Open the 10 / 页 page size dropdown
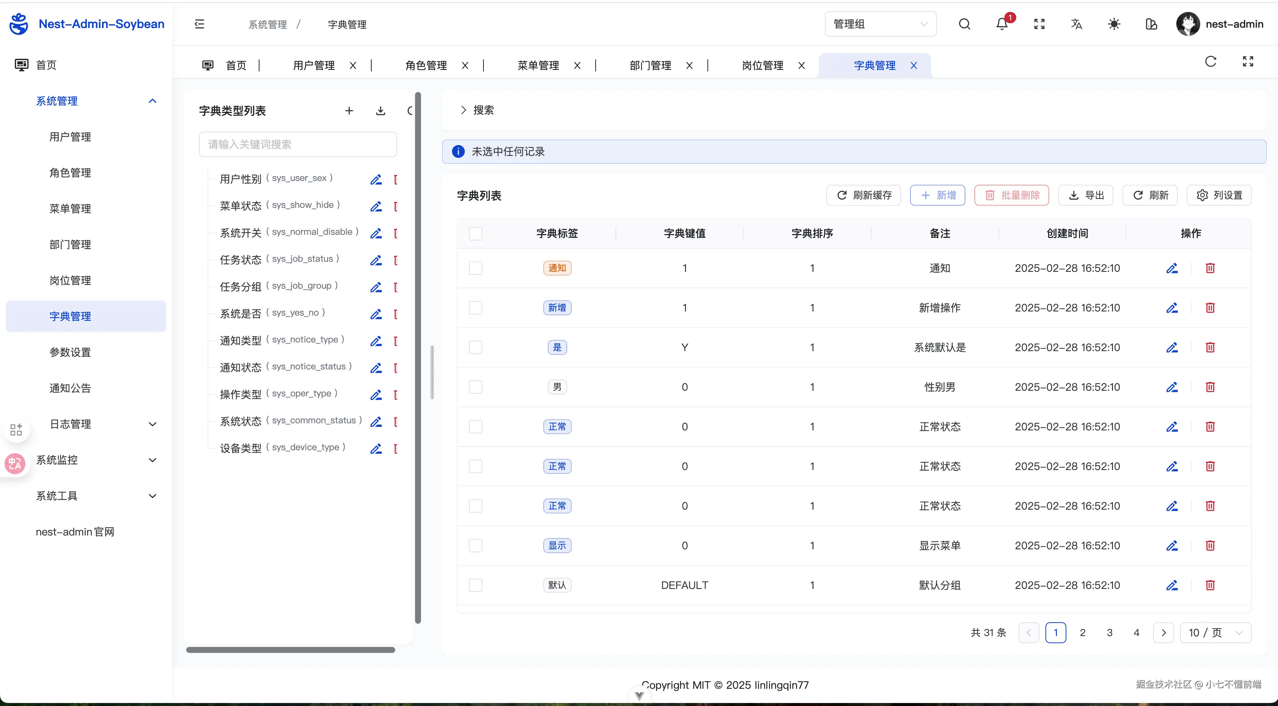 (1215, 633)
